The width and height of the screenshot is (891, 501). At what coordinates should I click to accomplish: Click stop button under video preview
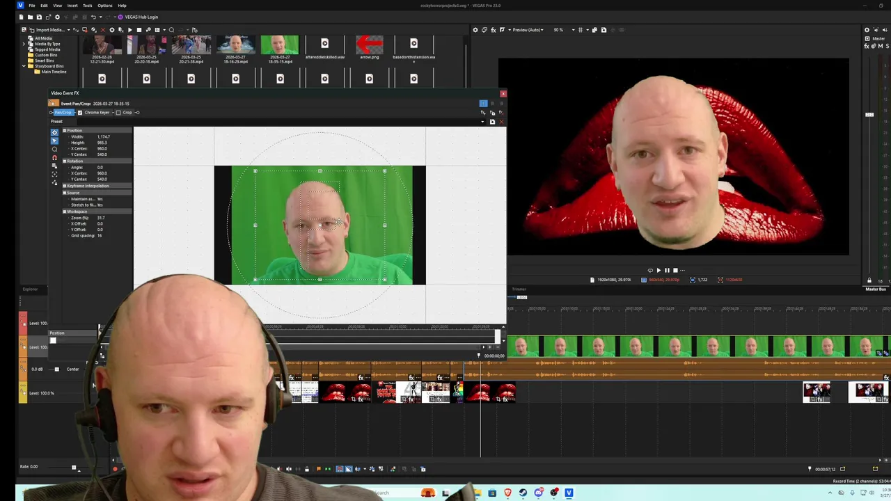point(675,270)
